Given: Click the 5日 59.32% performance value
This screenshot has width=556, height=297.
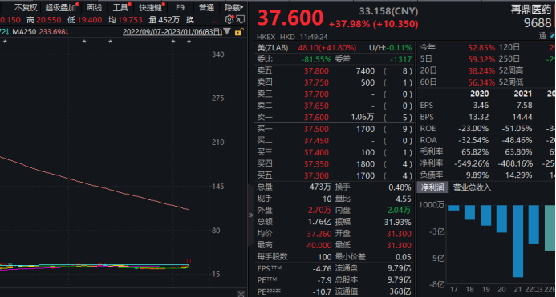Looking at the screenshot, I should tap(481, 59).
